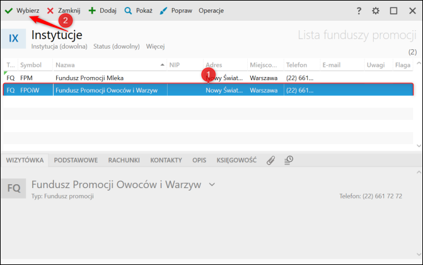The height and width of the screenshot is (265, 423).
Task: Switch to RACHUNKI tab
Action: tap(124, 160)
